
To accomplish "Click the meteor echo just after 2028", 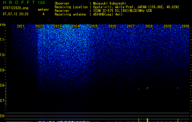I will (x=147, y=88).
